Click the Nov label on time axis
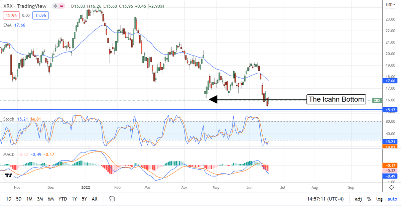Viewport: 401px width, 206px height. pyautogui.click(x=17, y=188)
